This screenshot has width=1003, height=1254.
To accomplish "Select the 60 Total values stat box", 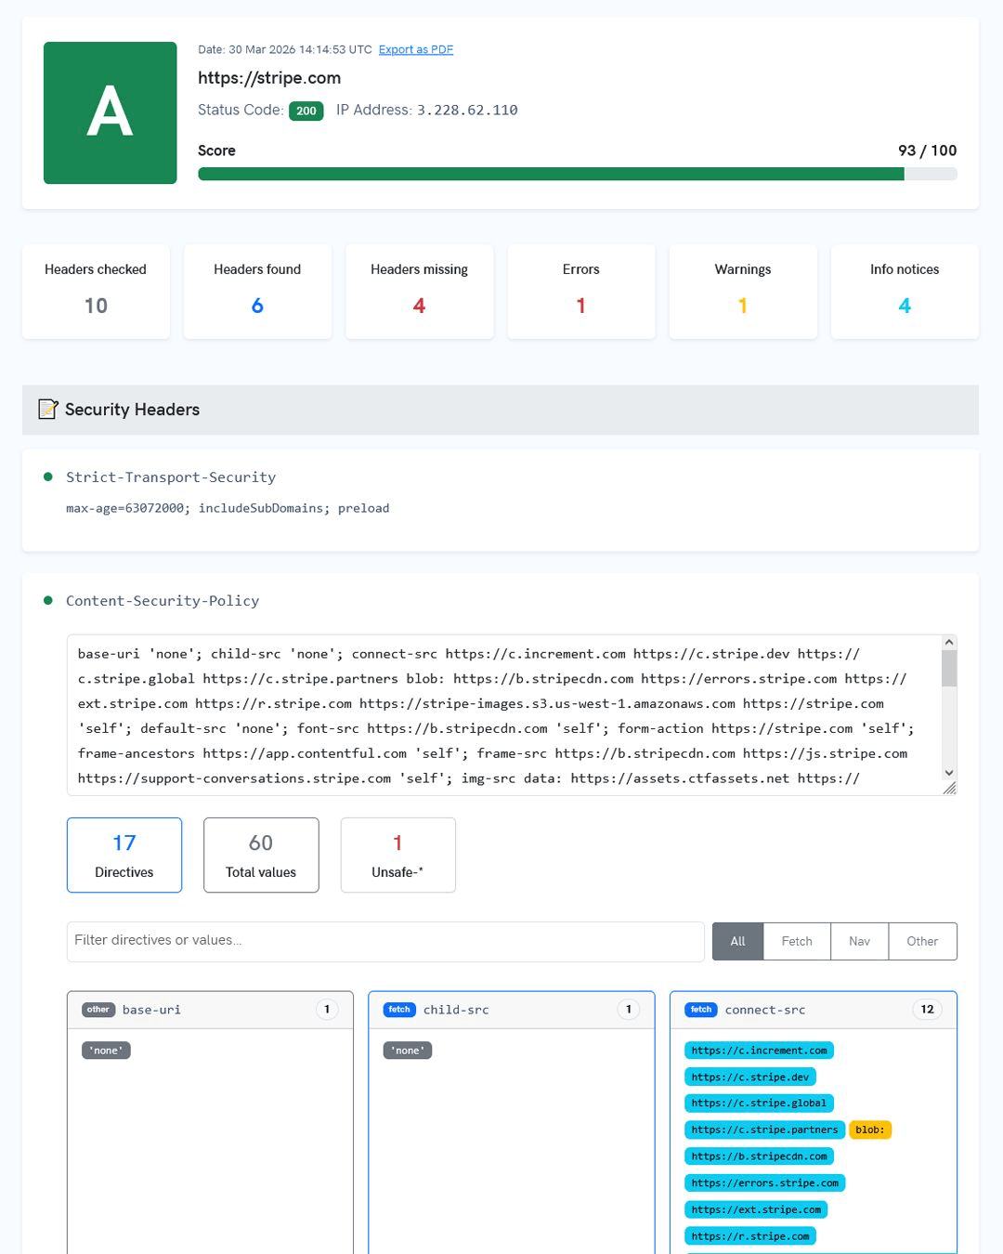I will (x=261, y=855).
